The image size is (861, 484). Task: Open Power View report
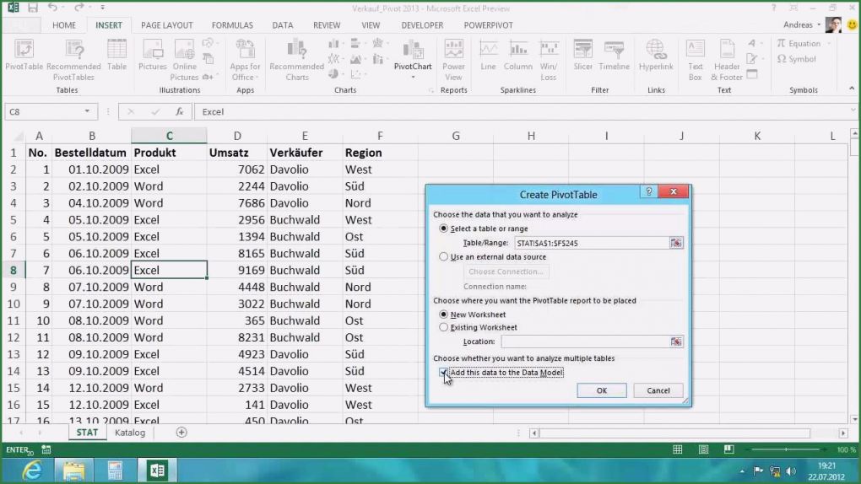(x=453, y=60)
